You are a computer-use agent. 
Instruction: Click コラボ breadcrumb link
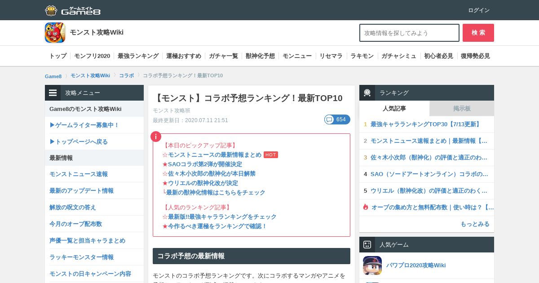point(126,75)
